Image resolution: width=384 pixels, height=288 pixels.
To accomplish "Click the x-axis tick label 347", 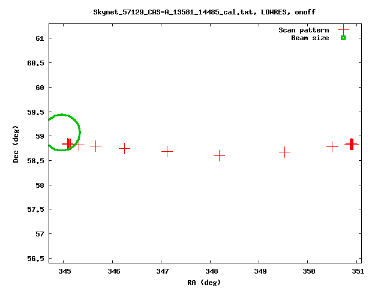I will pyautogui.click(x=163, y=271).
